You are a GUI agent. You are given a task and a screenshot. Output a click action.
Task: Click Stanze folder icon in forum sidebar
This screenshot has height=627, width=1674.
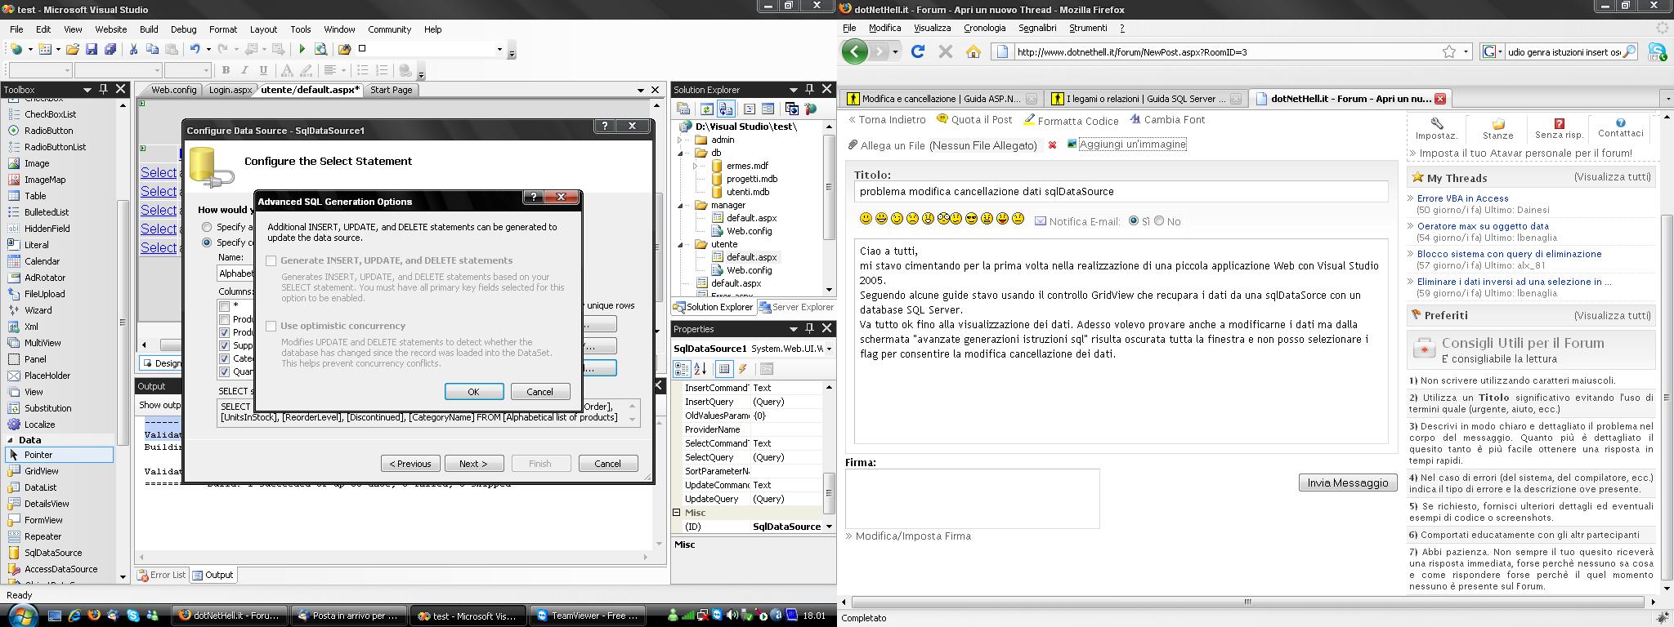(x=1498, y=124)
